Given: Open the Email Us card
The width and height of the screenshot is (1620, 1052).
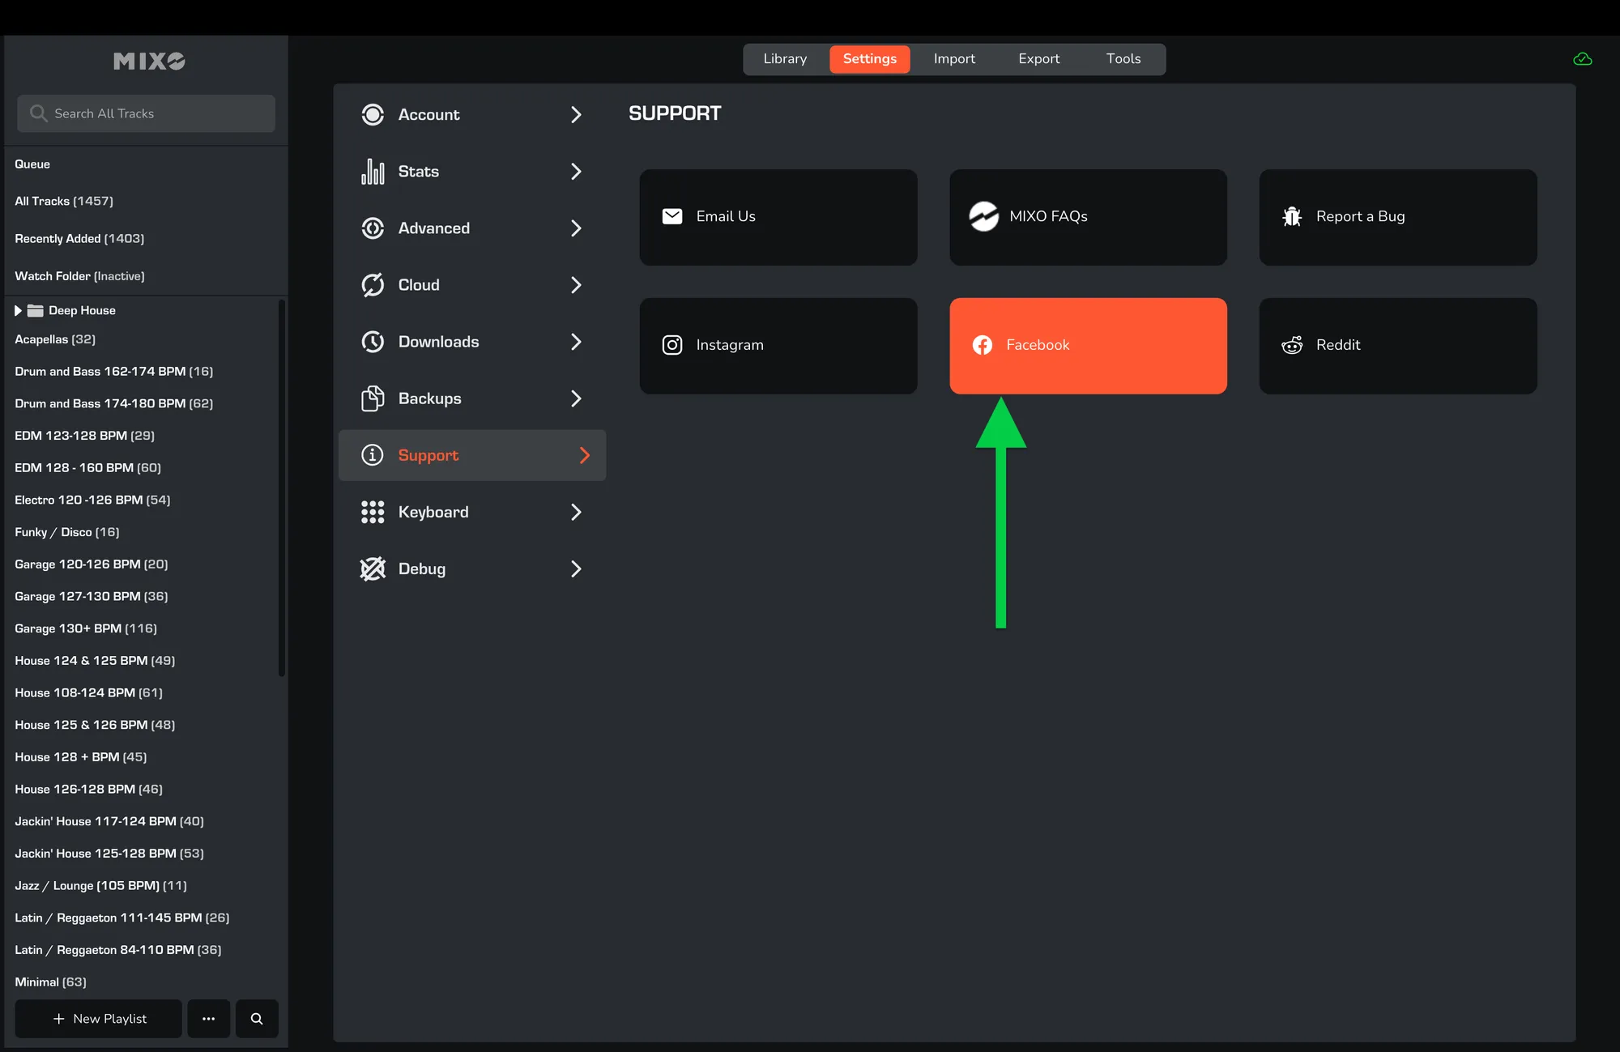Looking at the screenshot, I should (778, 217).
